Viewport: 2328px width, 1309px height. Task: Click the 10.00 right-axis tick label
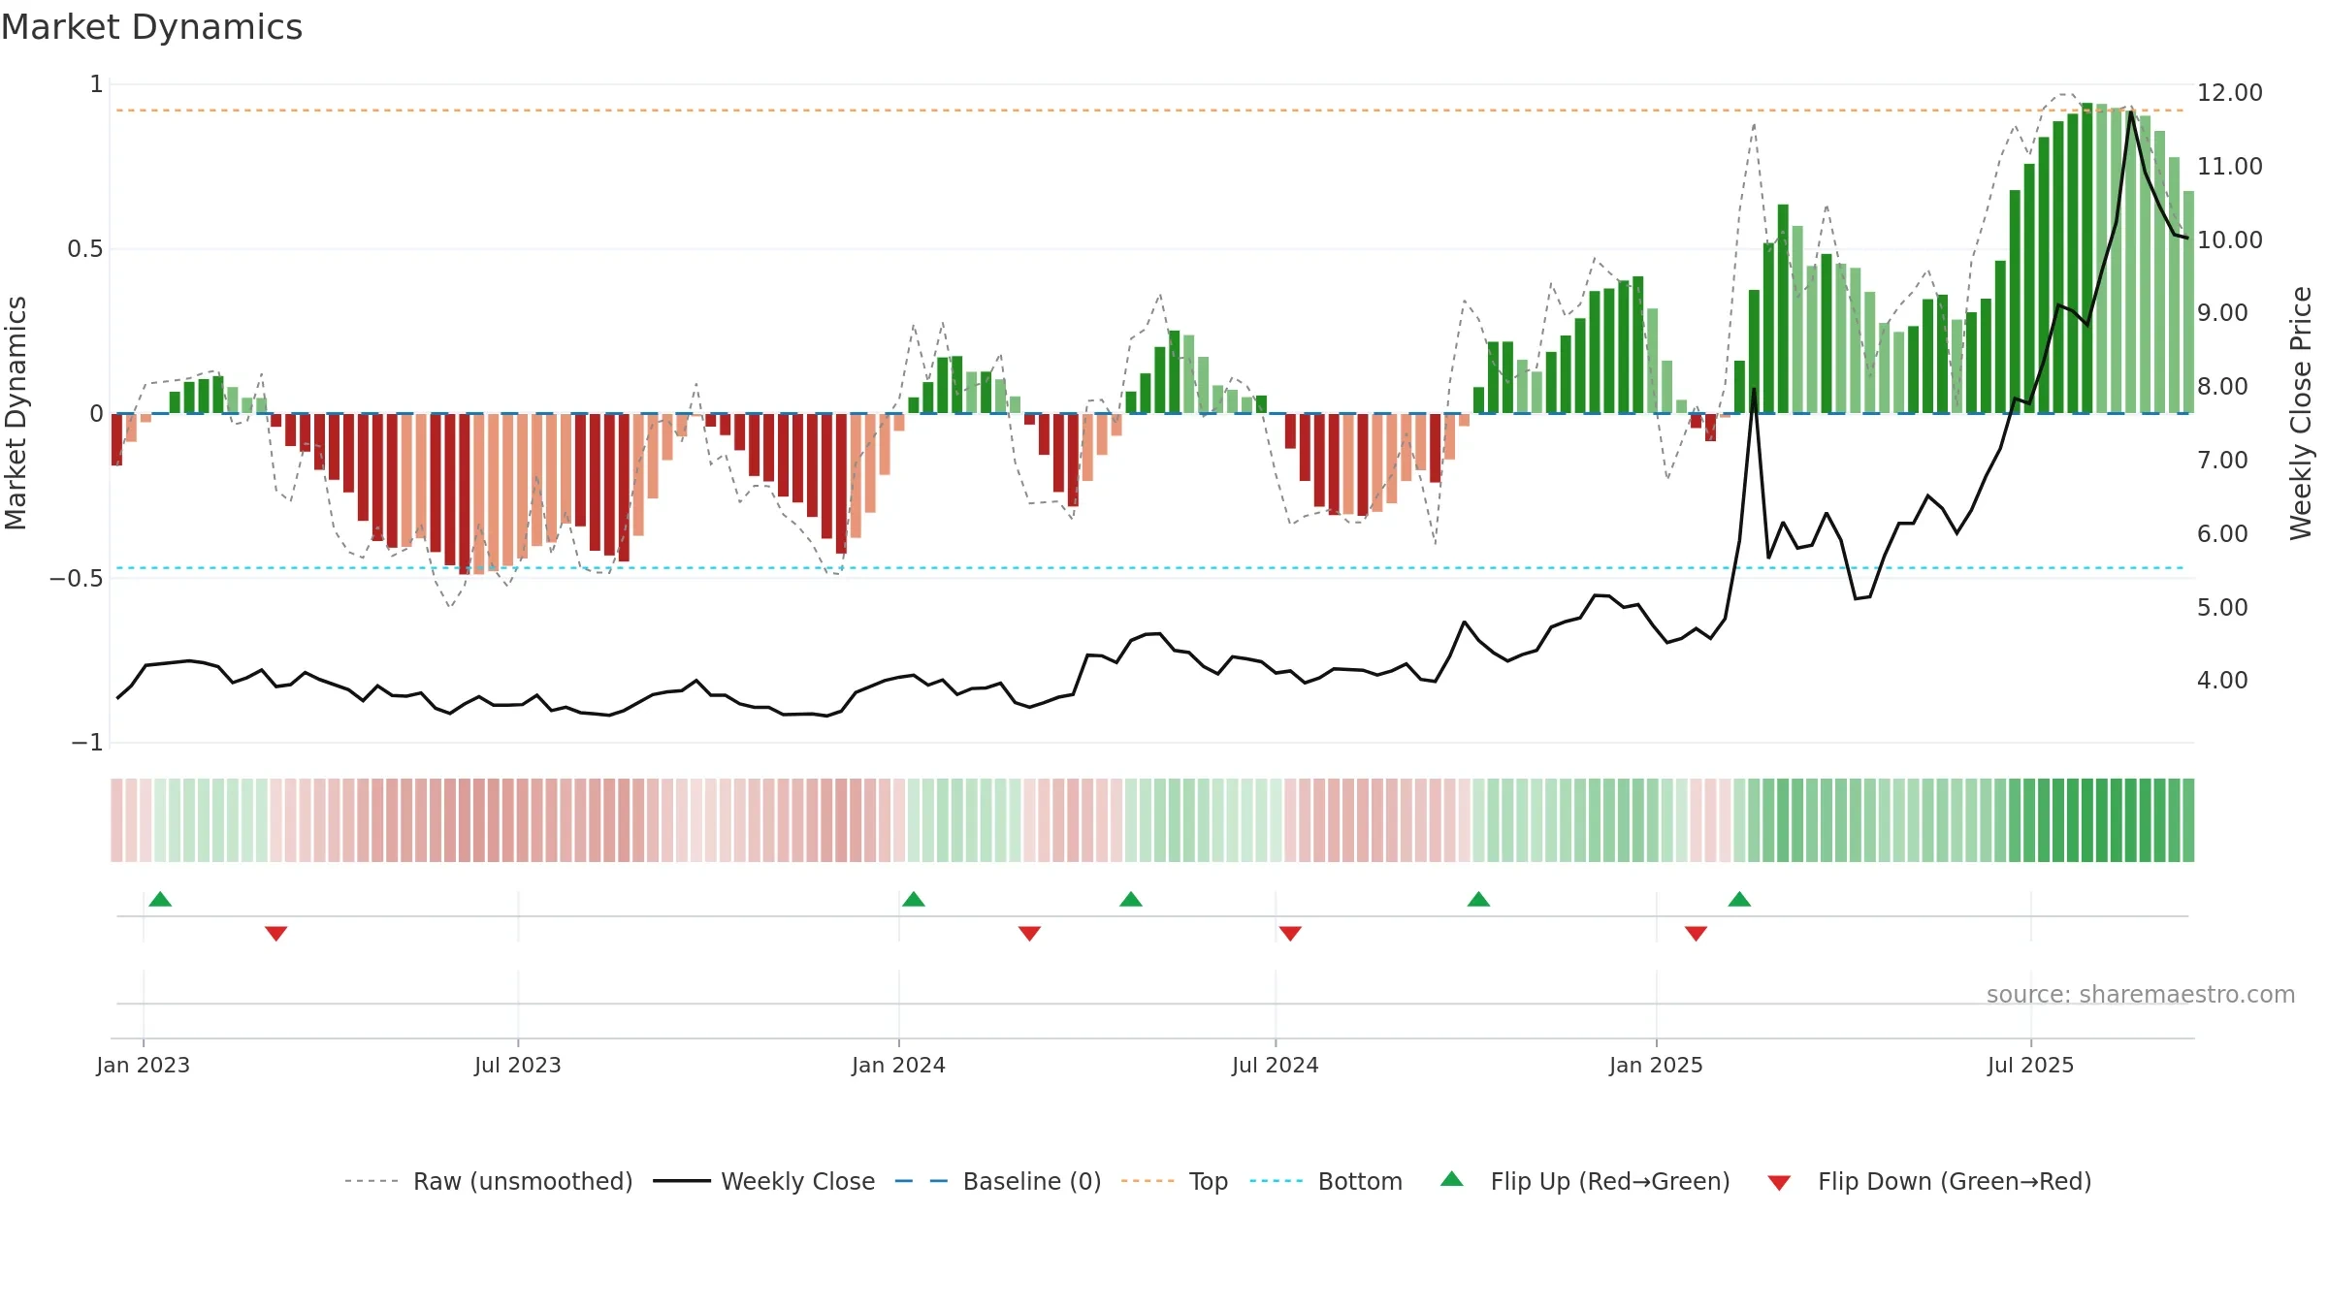point(2230,239)
